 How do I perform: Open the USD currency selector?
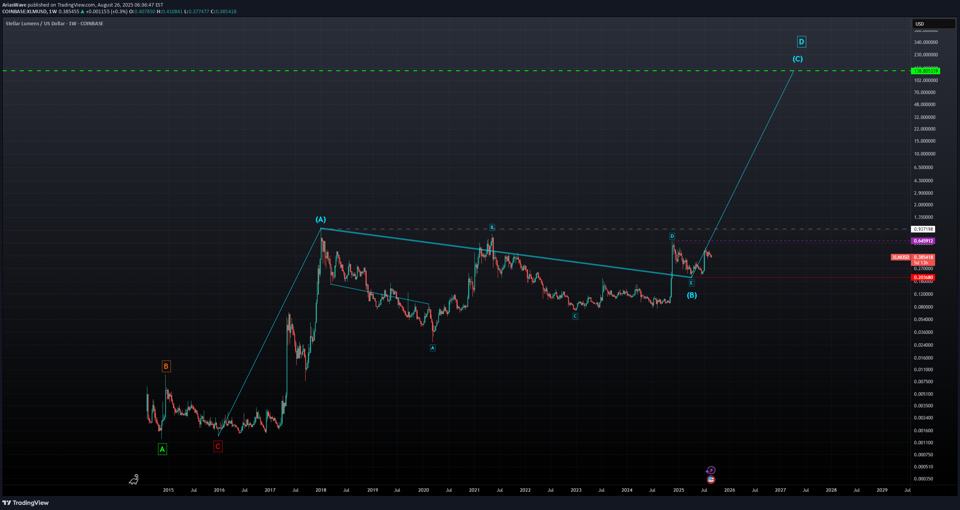934,24
